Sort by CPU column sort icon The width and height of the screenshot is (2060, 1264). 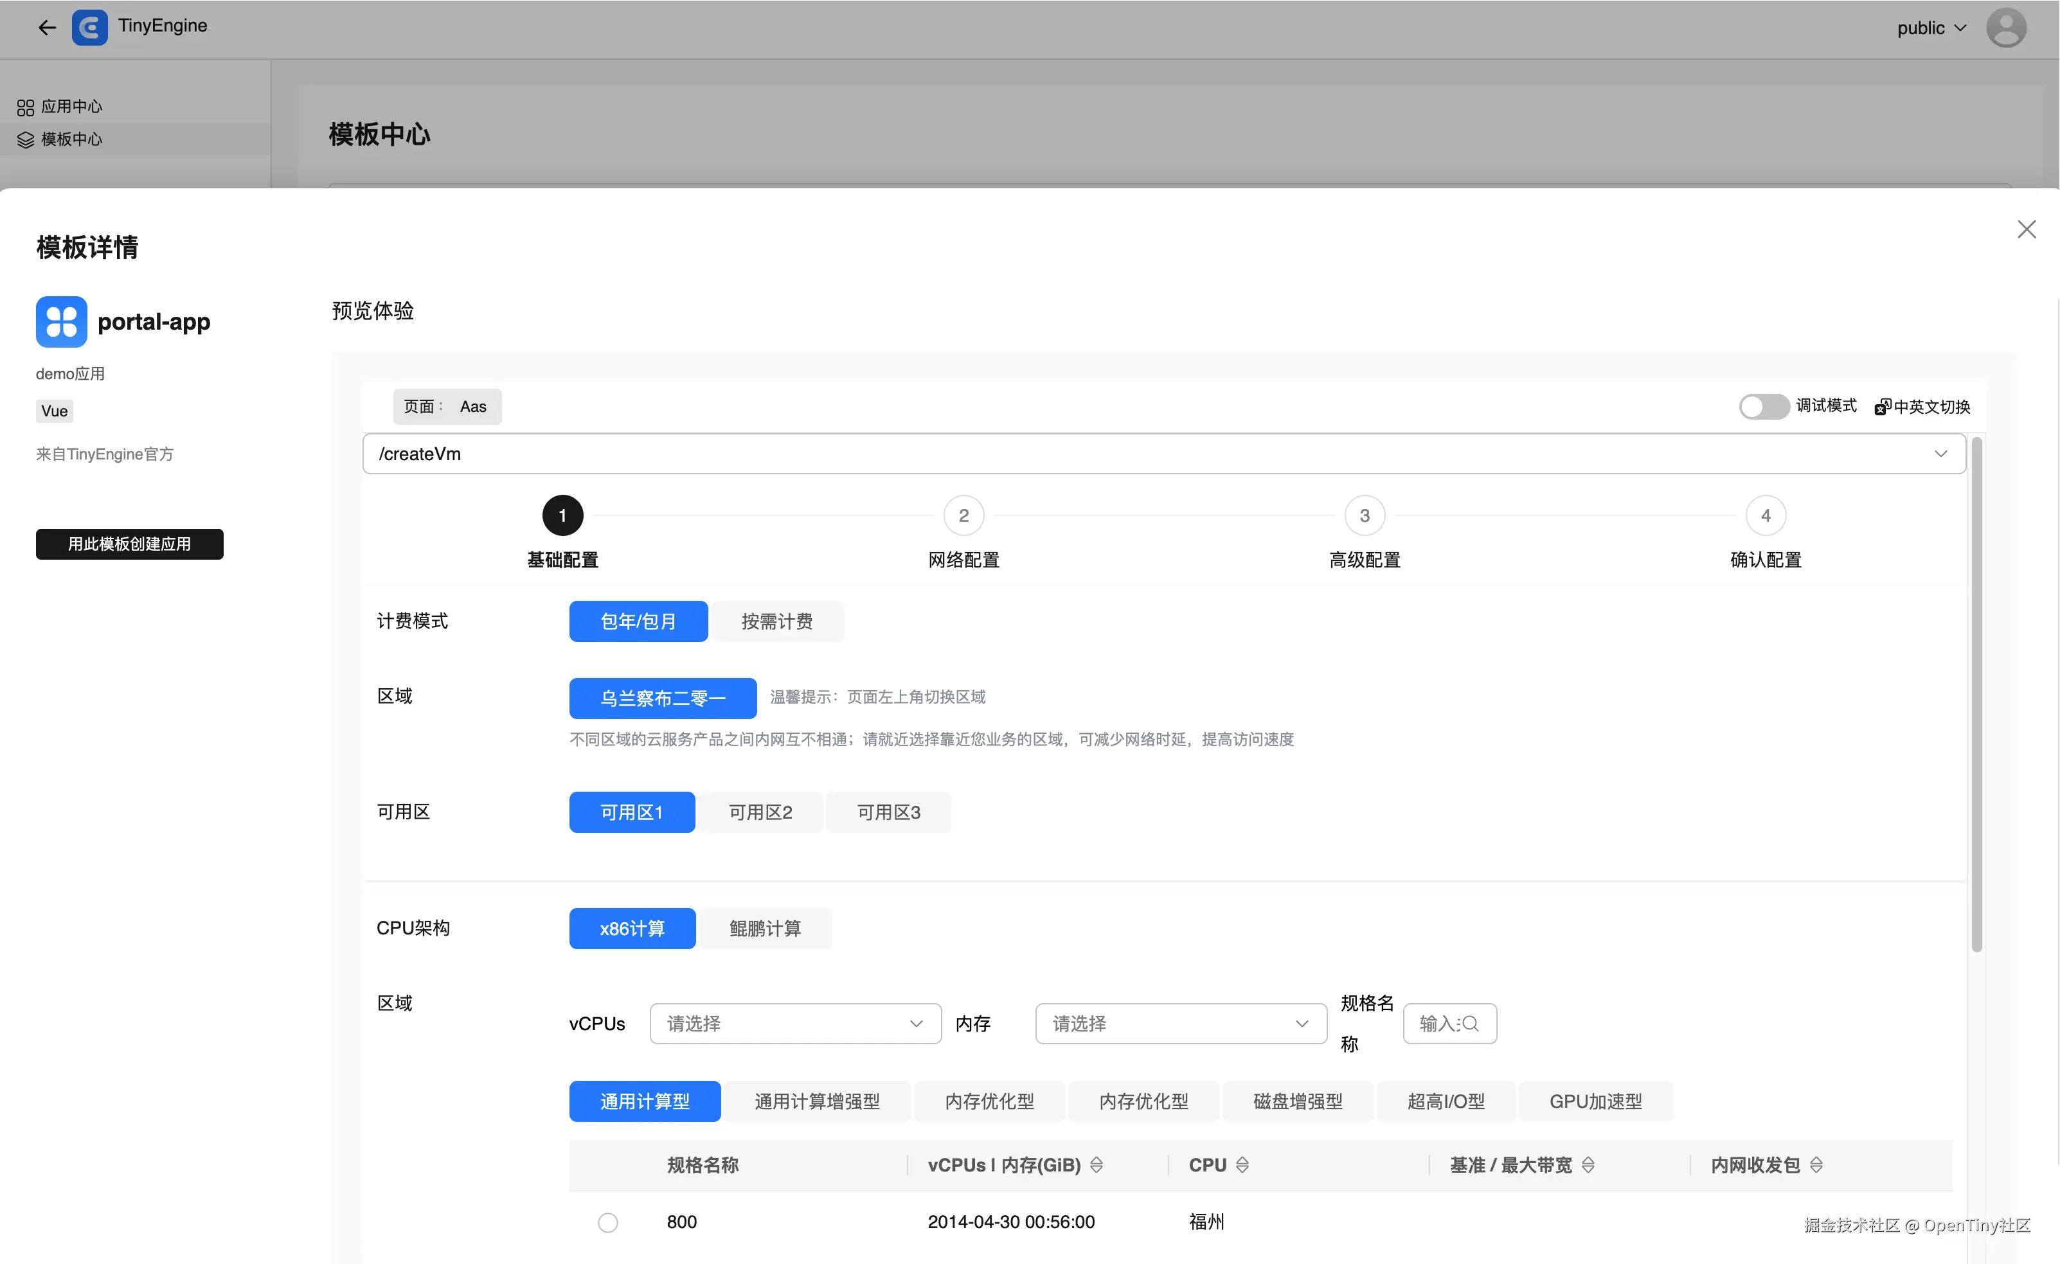[x=1242, y=1164]
